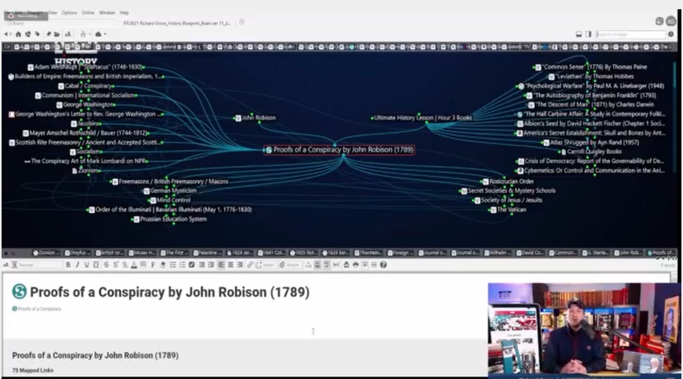Image resolution: width=683 pixels, height=379 pixels.
Task: Click the plex vertical scrollbar on right
Action: [x=675, y=75]
